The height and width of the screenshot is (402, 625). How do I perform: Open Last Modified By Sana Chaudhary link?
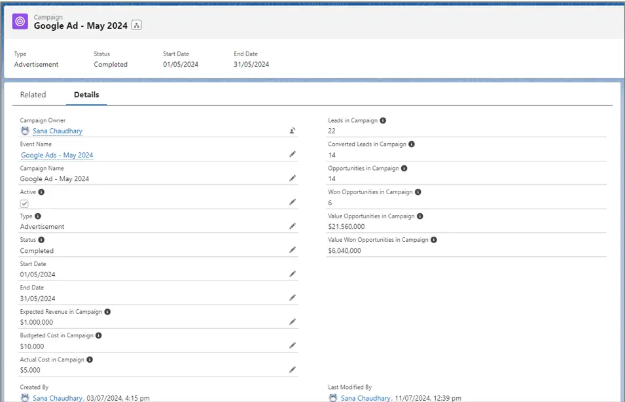(x=366, y=398)
